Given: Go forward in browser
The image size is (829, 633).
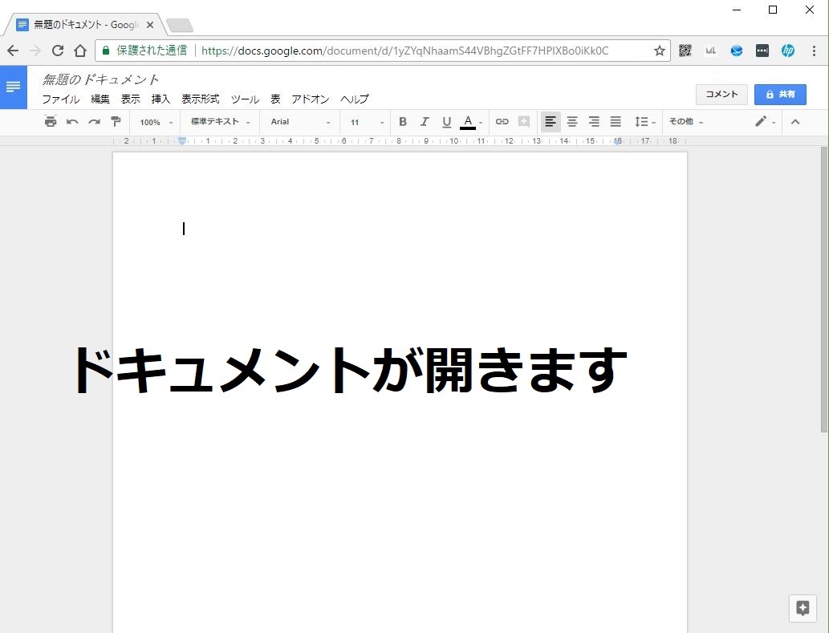Looking at the screenshot, I should tap(35, 51).
